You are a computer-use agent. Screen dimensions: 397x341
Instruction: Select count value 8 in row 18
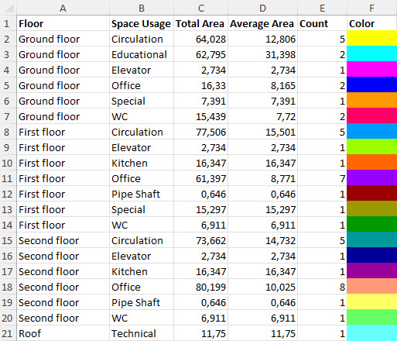point(322,287)
